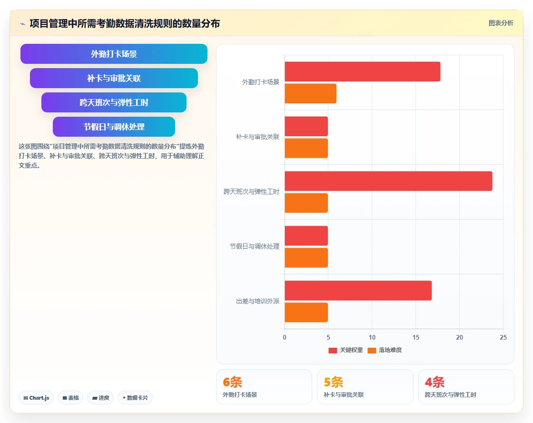Click the 数据卡片 tag chip
The width and height of the screenshot is (533, 423).
[135, 398]
